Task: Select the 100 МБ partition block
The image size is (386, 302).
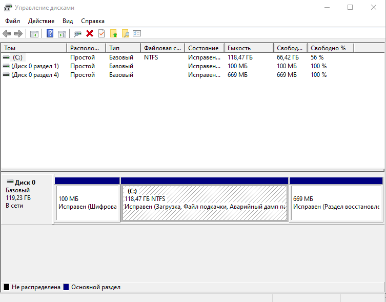Action: coord(87,200)
